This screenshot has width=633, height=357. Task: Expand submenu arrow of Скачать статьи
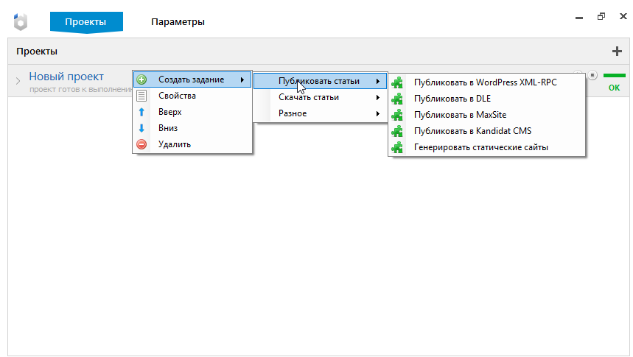click(378, 97)
